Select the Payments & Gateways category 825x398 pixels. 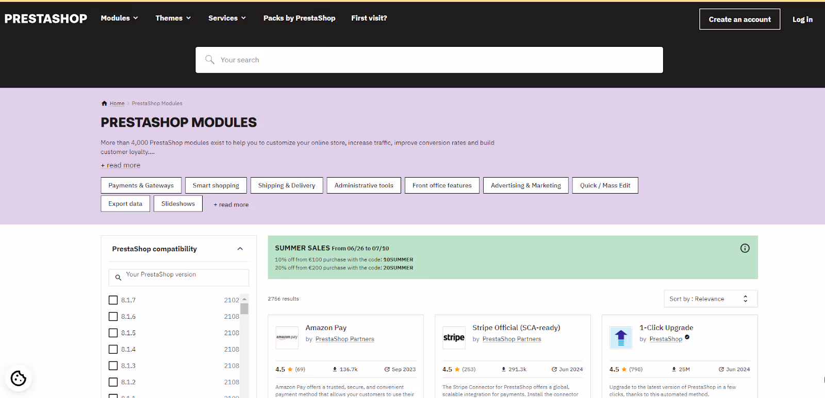pyautogui.click(x=141, y=185)
